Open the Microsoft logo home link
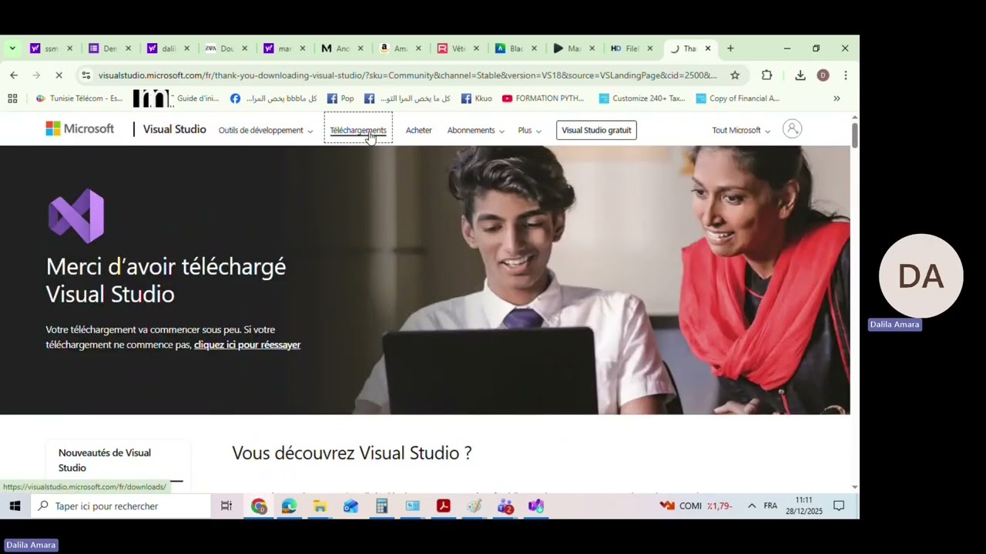This screenshot has width=986, height=554. (x=80, y=129)
